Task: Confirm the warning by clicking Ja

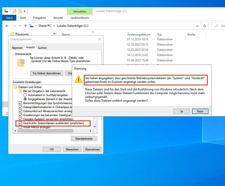Action: click(x=181, y=111)
